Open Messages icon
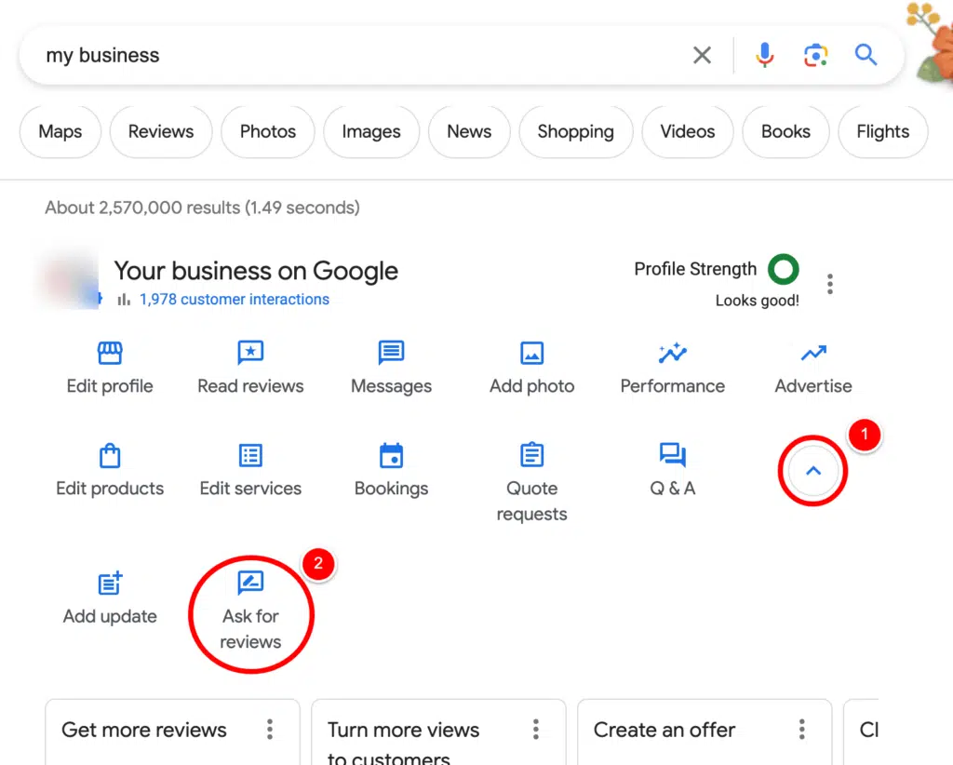Viewport: 953px width, 765px height. (x=392, y=353)
